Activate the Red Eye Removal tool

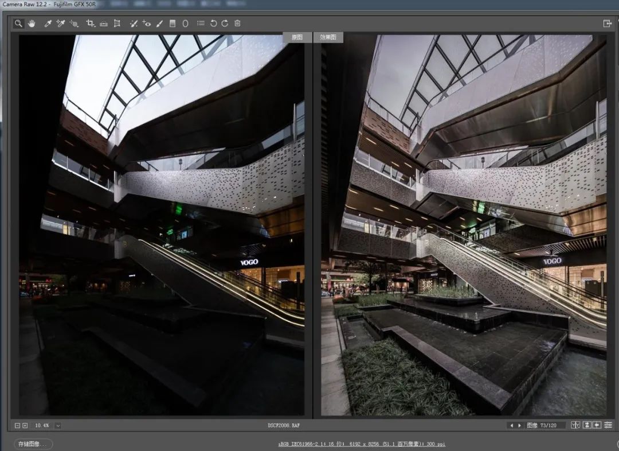pyautogui.click(x=147, y=24)
